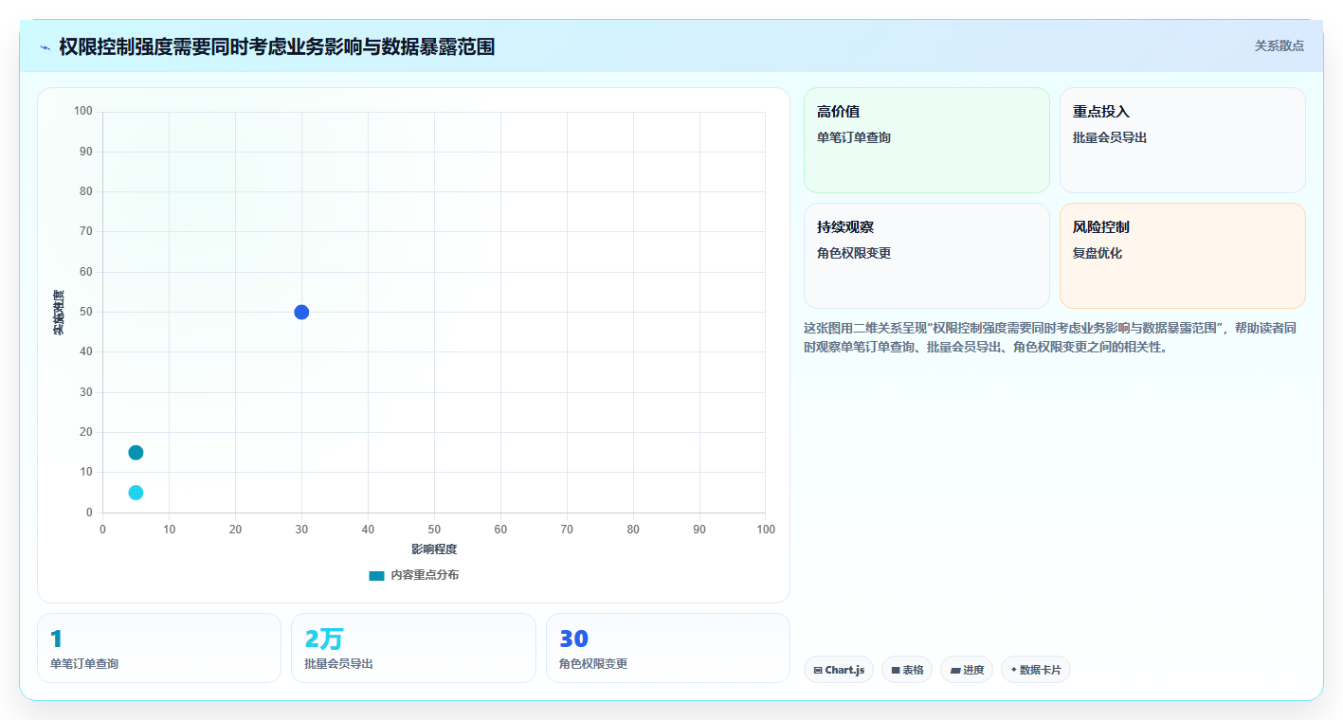This screenshot has height=720, width=1343.
Task: Click the Chart.js tag chip
Action: click(839, 670)
